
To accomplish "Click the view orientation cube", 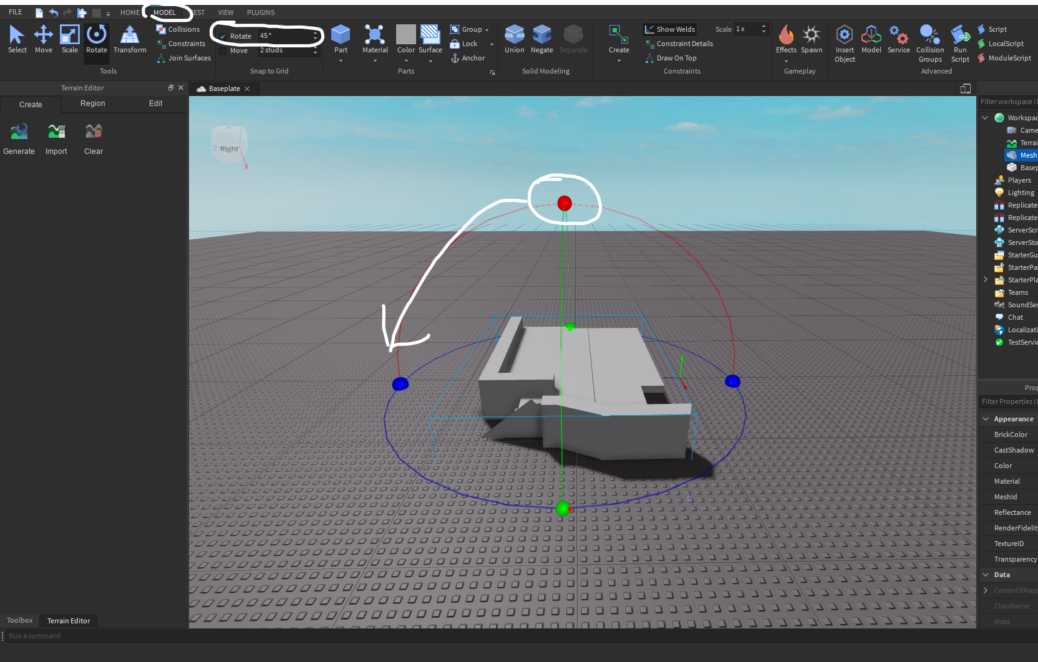I will click(x=229, y=144).
